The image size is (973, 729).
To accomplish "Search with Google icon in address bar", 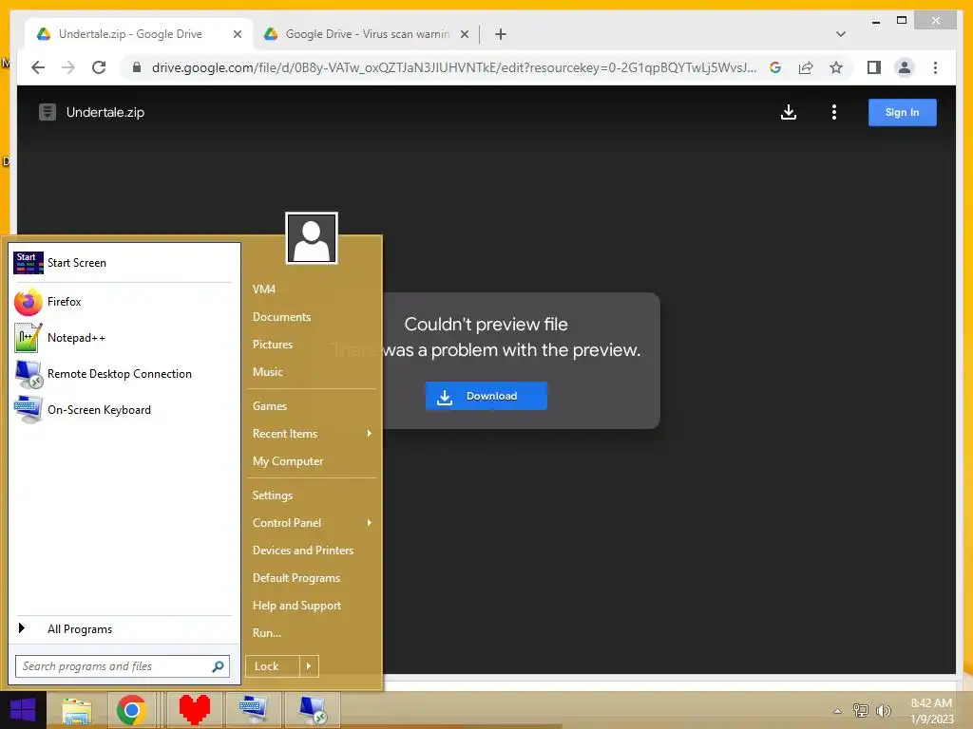I will pos(775,67).
